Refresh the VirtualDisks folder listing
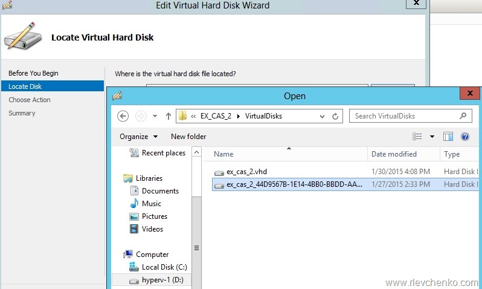The height and width of the screenshot is (289, 482). tap(337, 116)
